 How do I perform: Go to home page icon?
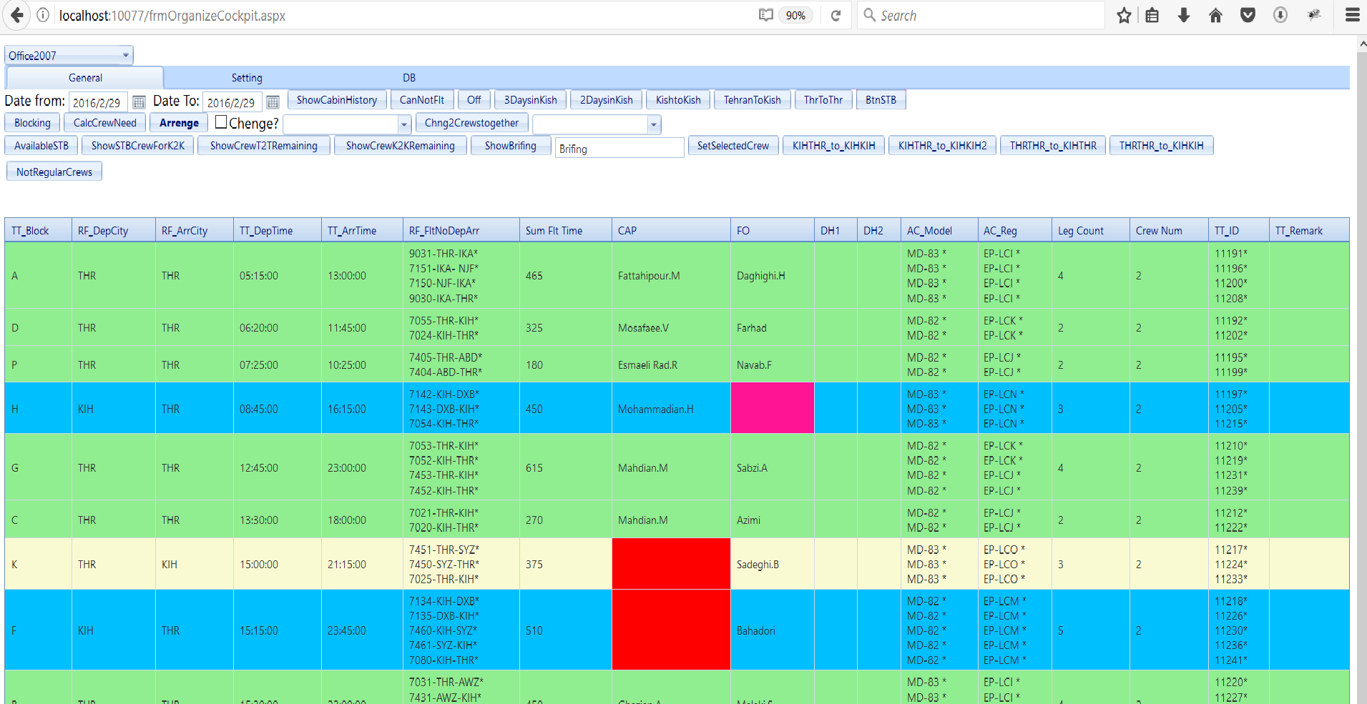[x=1215, y=15]
